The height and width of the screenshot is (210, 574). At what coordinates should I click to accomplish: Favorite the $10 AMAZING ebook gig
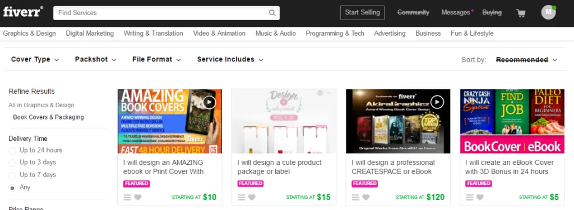[138, 197]
